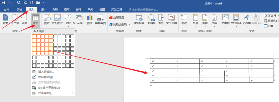Screen dimensions: 279x102
Task: Click the Redo icon in quick access toolbar
Action: coord(18,3)
